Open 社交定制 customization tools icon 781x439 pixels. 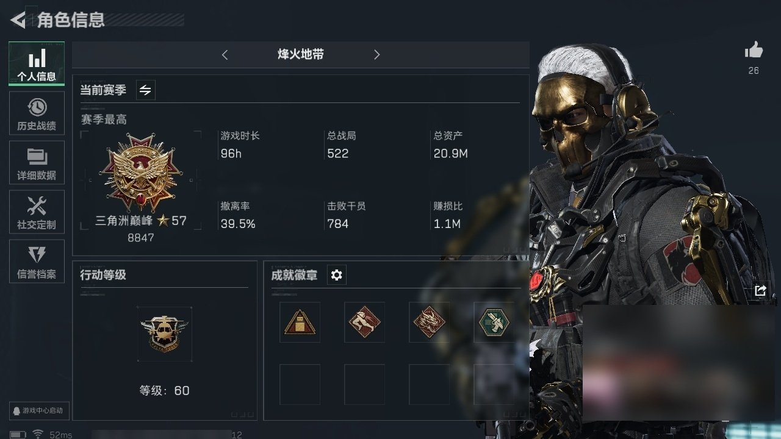coord(37,212)
